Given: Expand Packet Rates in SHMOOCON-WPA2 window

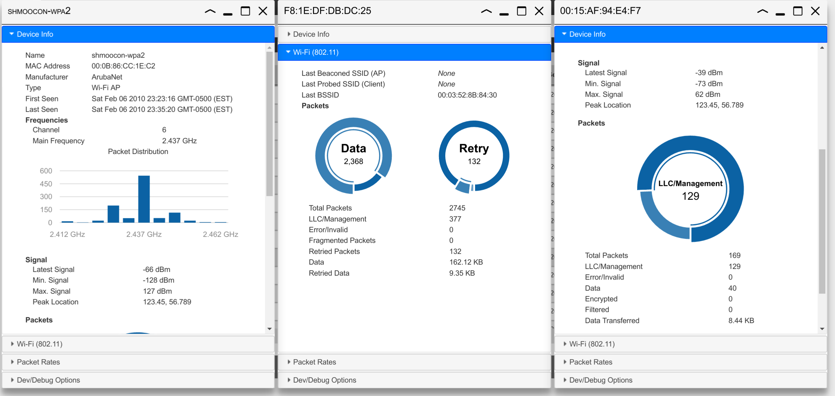Looking at the screenshot, I should [138, 362].
